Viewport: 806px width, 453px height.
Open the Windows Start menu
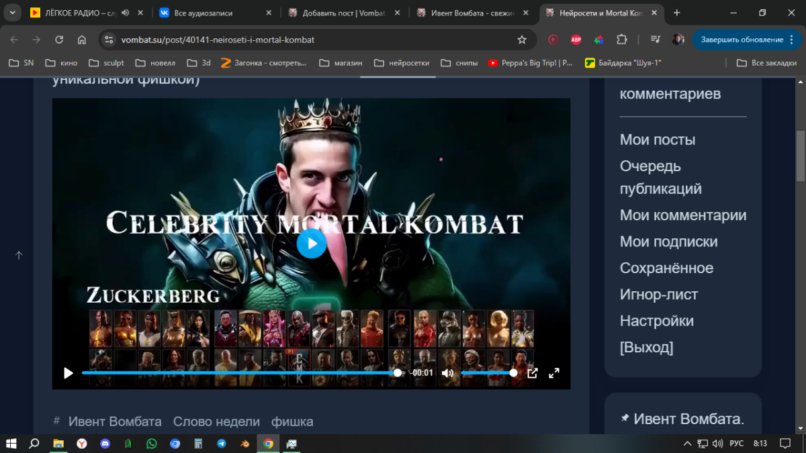click(x=11, y=444)
